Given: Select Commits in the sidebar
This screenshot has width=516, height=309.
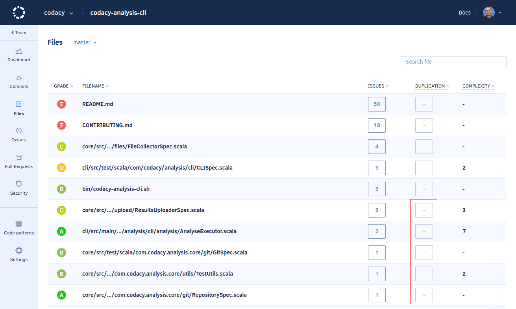Looking at the screenshot, I should [x=18, y=82].
